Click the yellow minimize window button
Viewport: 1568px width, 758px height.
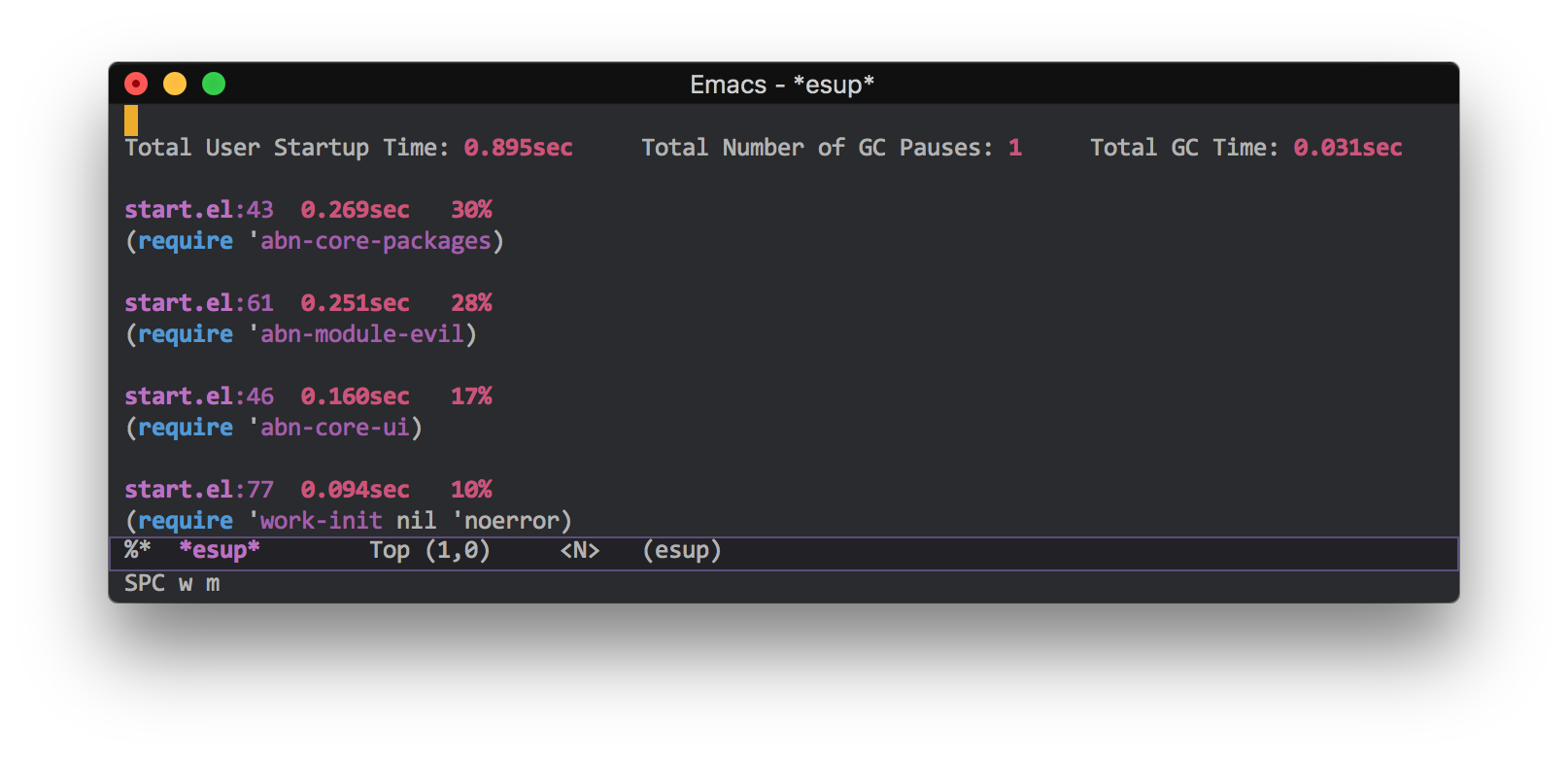point(175,85)
